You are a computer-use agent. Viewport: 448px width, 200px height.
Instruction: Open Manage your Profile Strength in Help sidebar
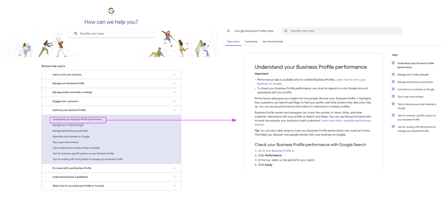click(x=413, y=75)
